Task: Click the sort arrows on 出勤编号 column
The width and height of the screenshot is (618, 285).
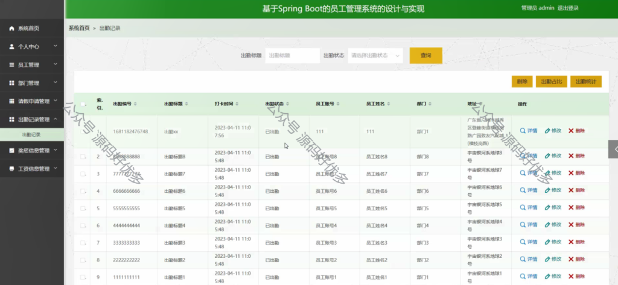Action: (135, 104)
